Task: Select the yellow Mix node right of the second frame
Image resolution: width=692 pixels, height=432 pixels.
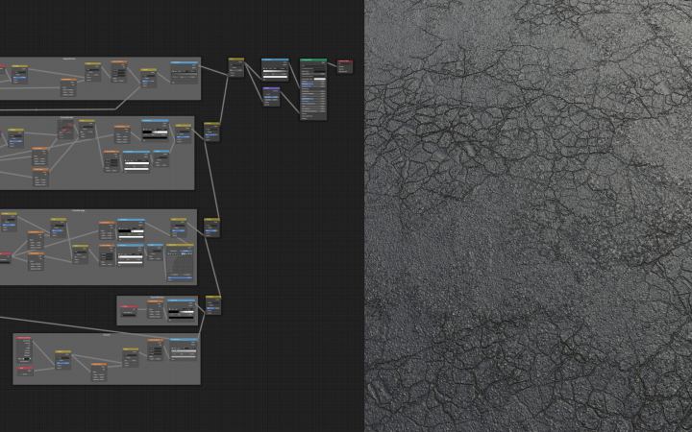Action: (x=211, y=125)
